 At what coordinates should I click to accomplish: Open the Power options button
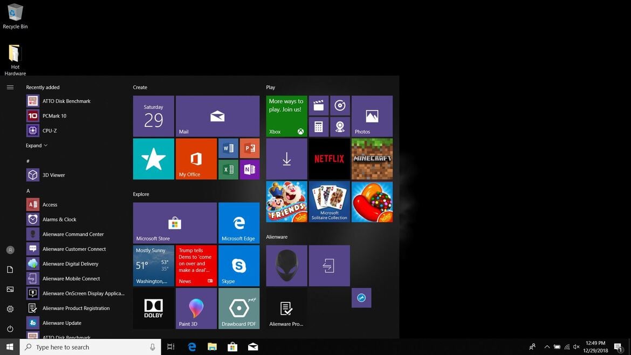pyautogui.click(x=10, y=329)
